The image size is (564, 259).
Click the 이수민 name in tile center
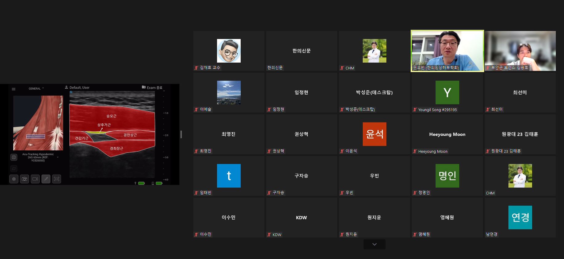pos(229,217)
